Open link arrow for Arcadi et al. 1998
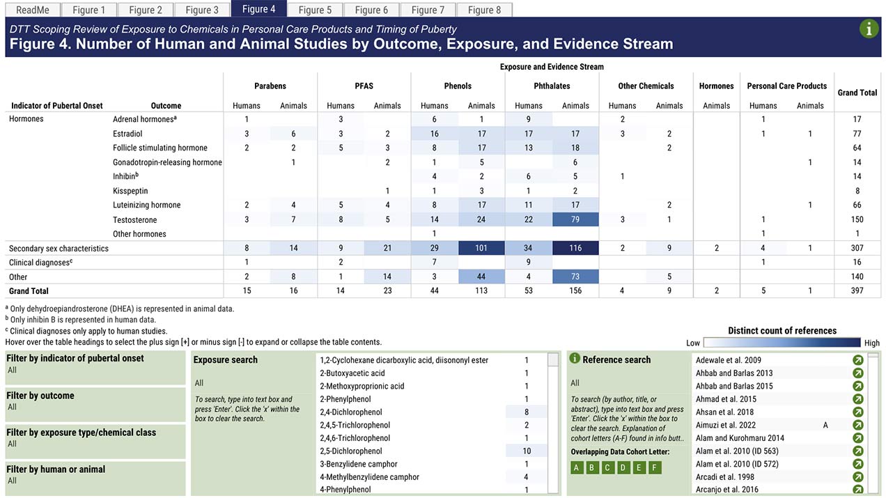The height and width of the screenshot is (498, 886). click(857, 477)
